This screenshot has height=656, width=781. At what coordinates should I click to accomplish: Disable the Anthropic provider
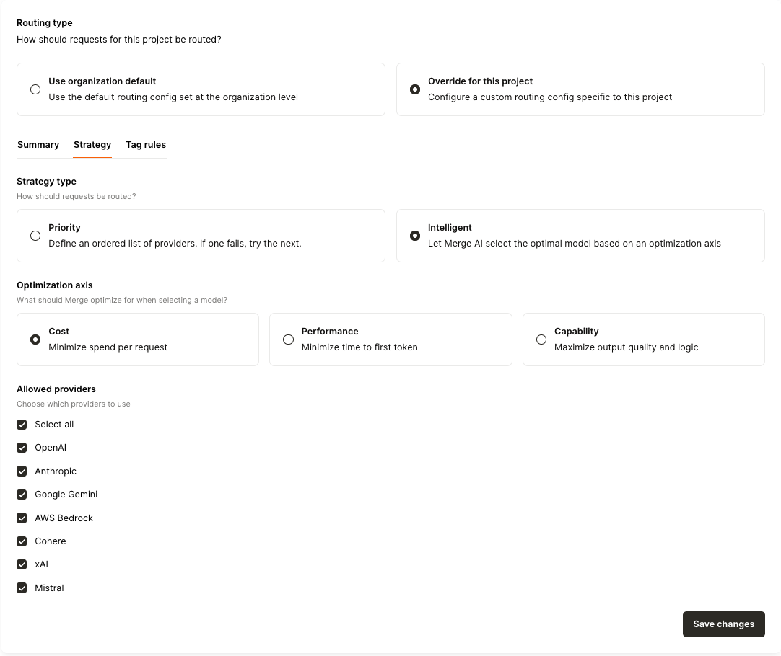point(22,471)
